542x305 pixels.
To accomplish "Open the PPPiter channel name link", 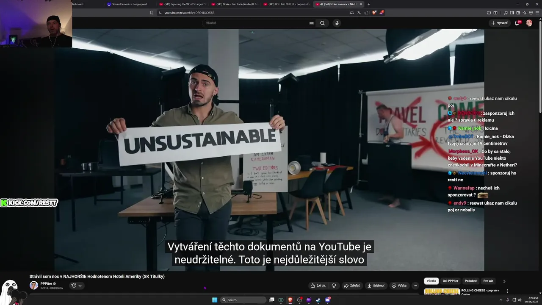I will (x=46, y=283).
